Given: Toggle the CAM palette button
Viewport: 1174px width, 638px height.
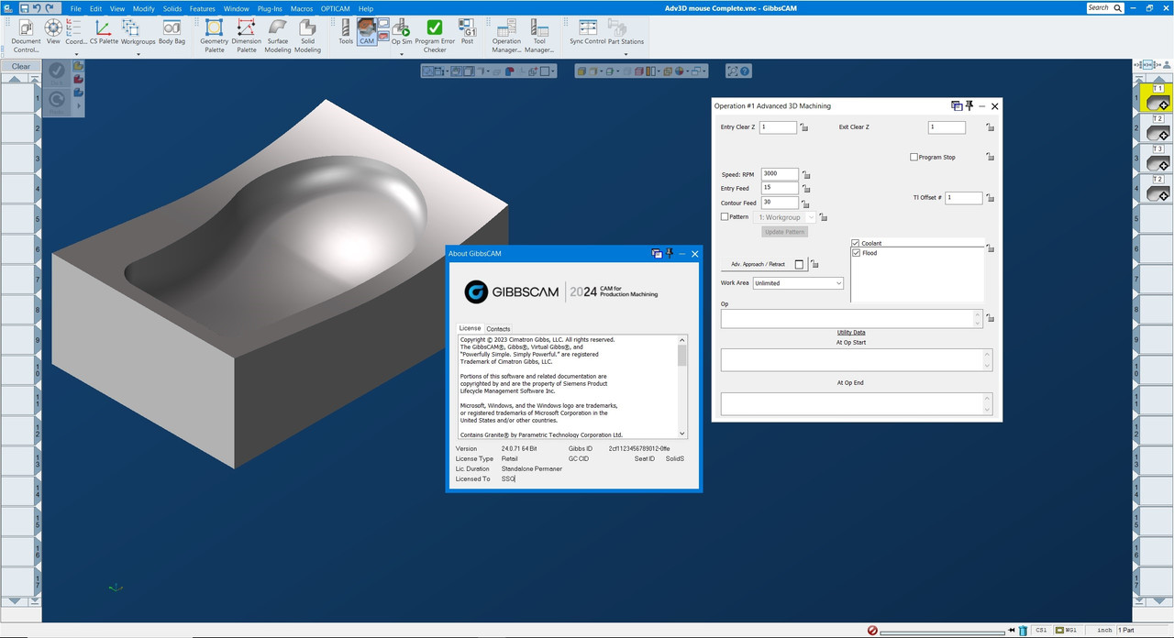Looking at the screenshot, I should (366, 32).
